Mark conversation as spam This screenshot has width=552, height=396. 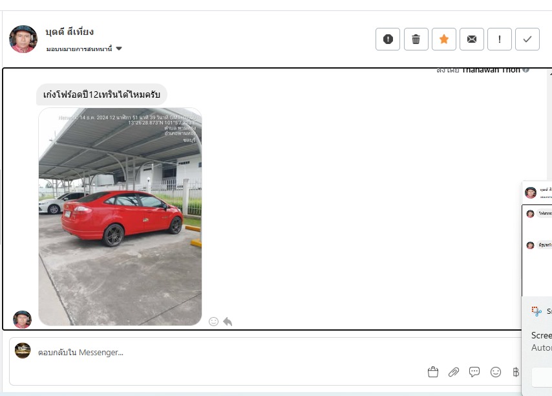(388, 39)
